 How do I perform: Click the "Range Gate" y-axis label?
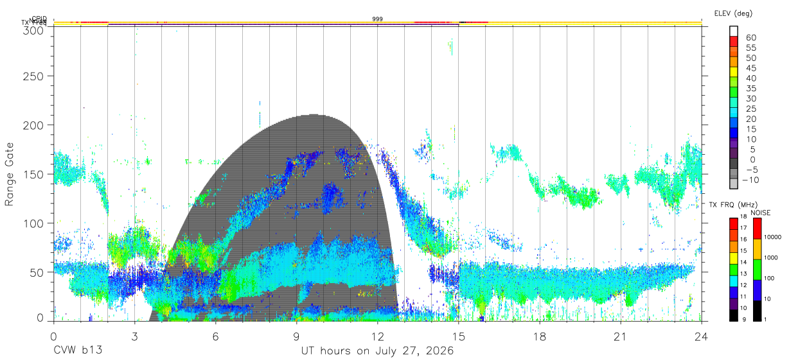[x=10, y=174]
